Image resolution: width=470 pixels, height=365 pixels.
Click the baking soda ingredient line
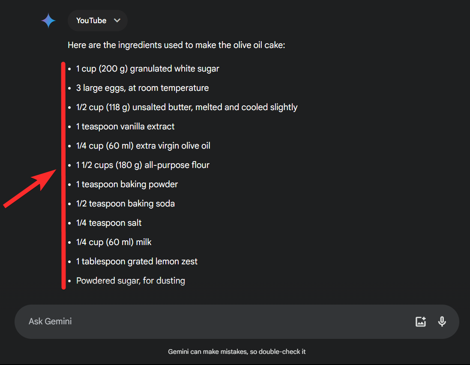pyautogui.click(x=125, y=203)
